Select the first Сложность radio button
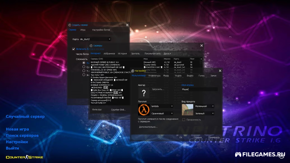Viewport: 290px width, 163px height. pyautogui.click(x=84, y=63)
